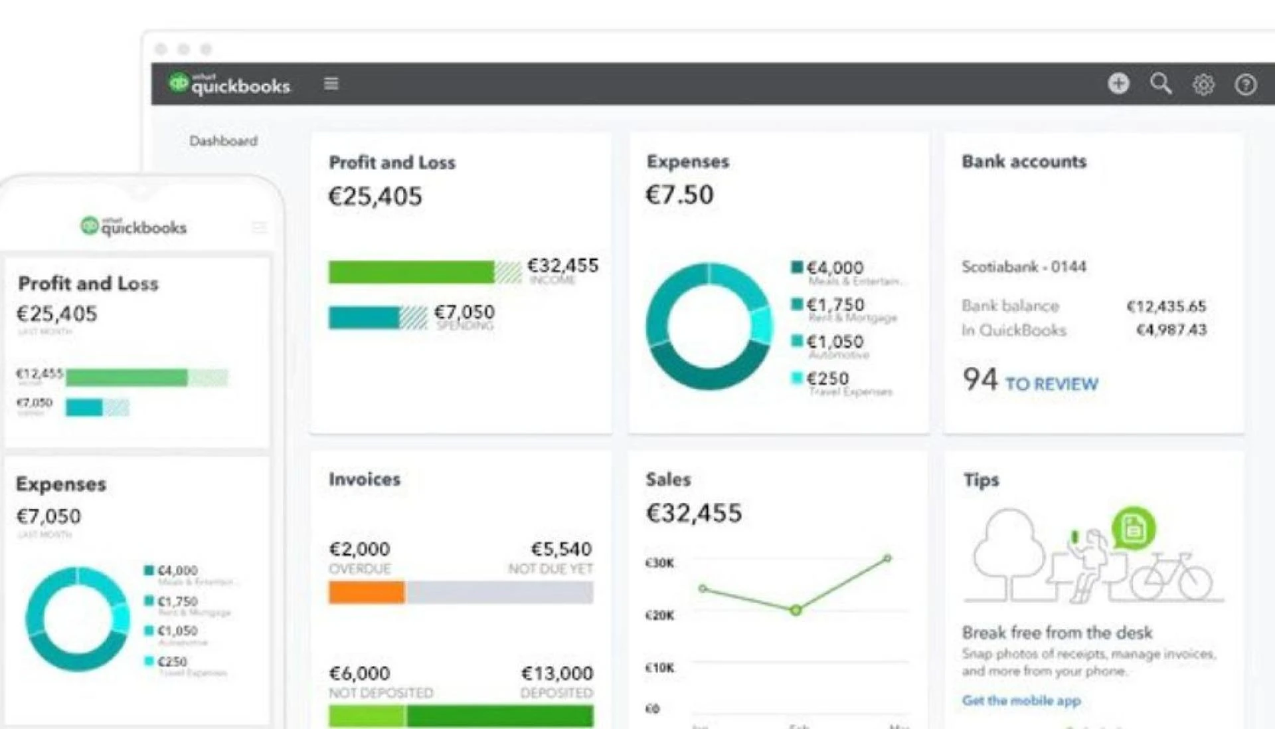1275x729 pixels.
Task: Click the Get the mobile app link
Action: pyautogui.click(x=1021, y=700)
